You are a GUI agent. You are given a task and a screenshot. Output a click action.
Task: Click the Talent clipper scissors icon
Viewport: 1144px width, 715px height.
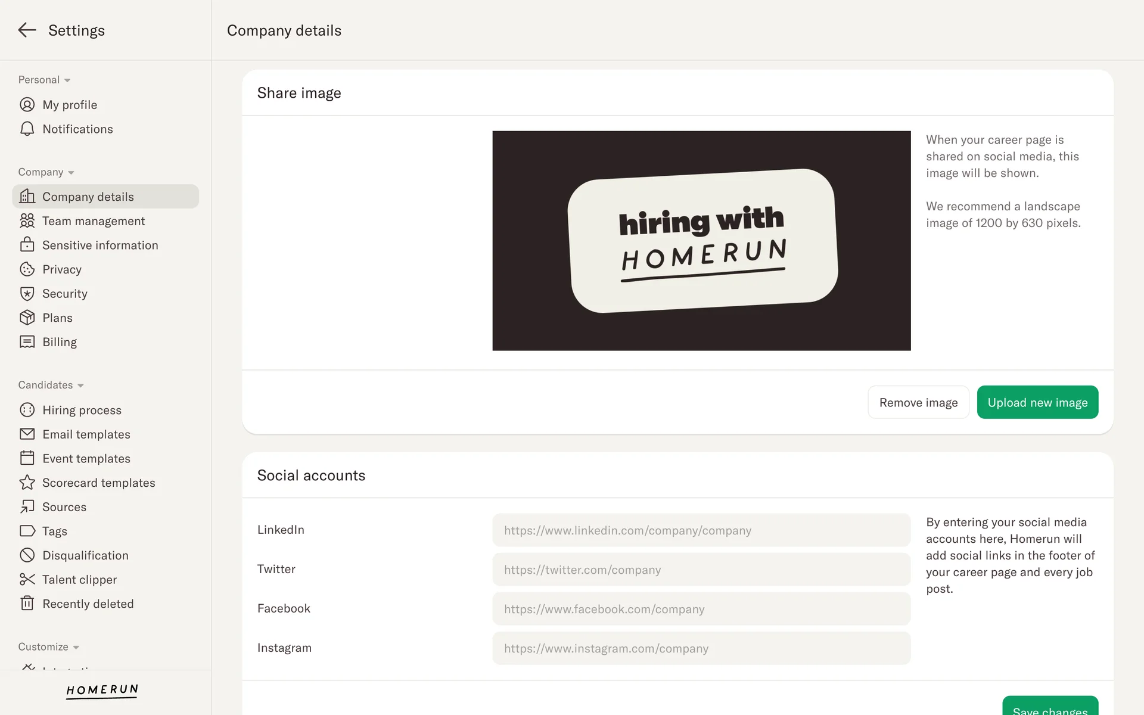coord(27,580)
